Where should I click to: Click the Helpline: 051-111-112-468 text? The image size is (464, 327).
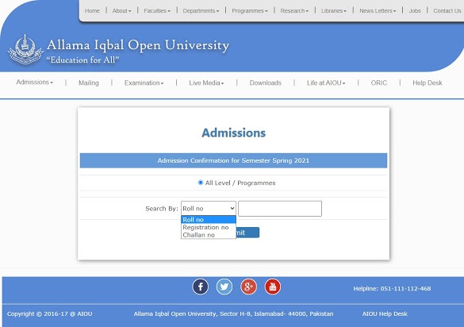pos(392,288)
